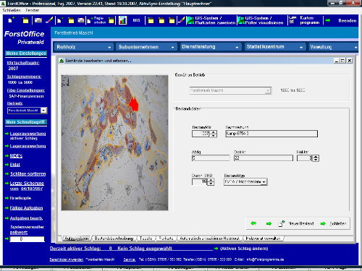Open the Dienstleistung dropdown

coord(210,47)
